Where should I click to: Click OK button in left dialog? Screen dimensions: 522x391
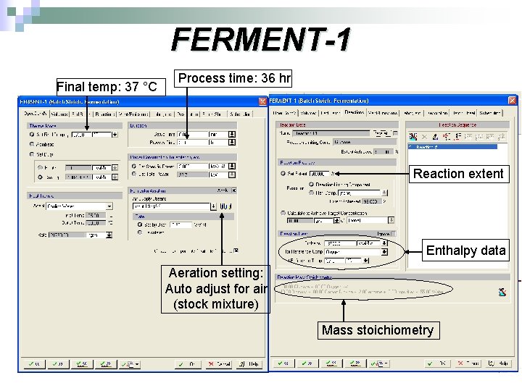tap(188, 364)
